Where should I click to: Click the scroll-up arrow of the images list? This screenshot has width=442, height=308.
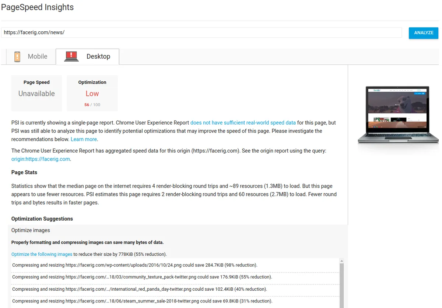(x=341, y=261)
